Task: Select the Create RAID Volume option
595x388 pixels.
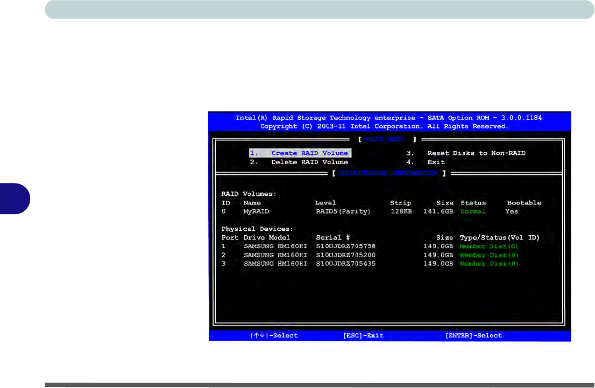Action: 299,153
